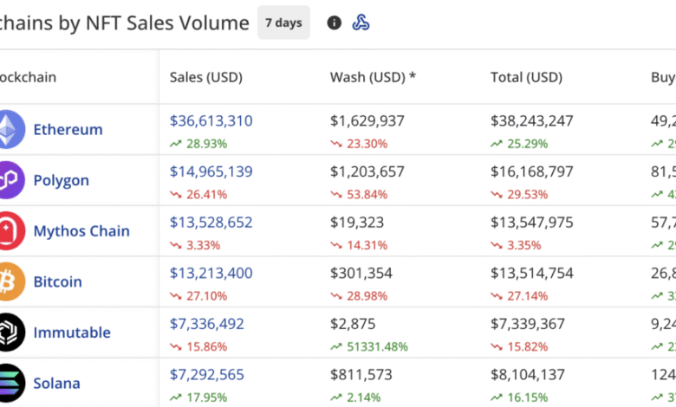676x407 pixels.
Task: Click Immutable sales value $7,336,492
Action: (x=206, y=324)
